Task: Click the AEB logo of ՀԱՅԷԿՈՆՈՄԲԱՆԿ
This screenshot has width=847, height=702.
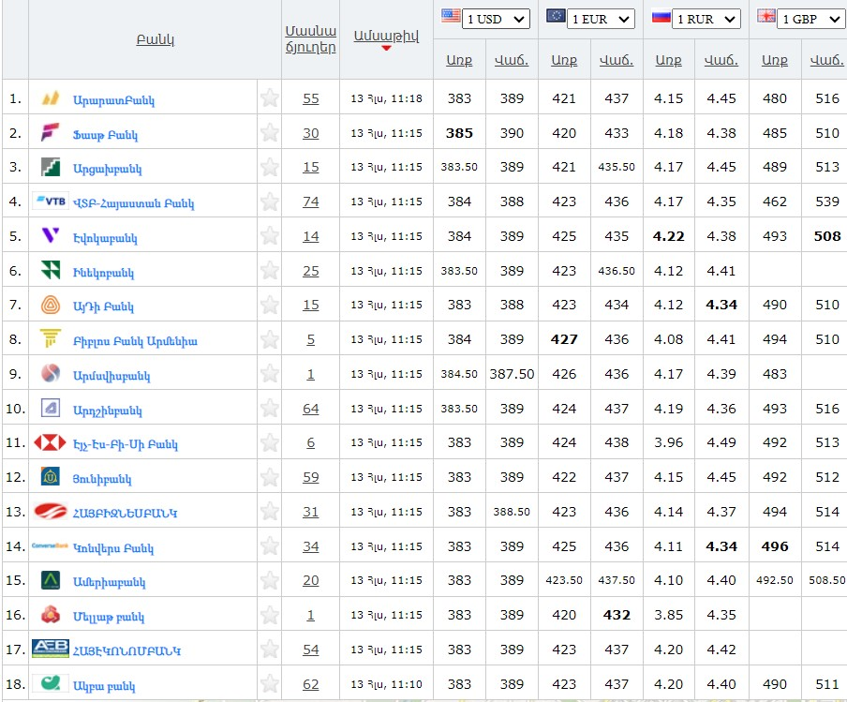Action: [x=51, y=649]
